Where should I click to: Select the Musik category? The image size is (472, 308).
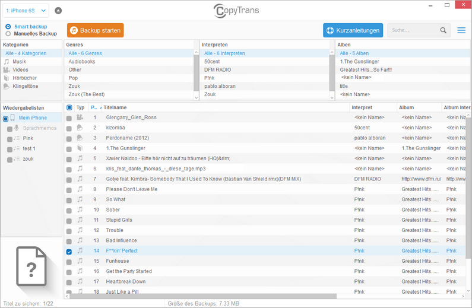[31, 61]
